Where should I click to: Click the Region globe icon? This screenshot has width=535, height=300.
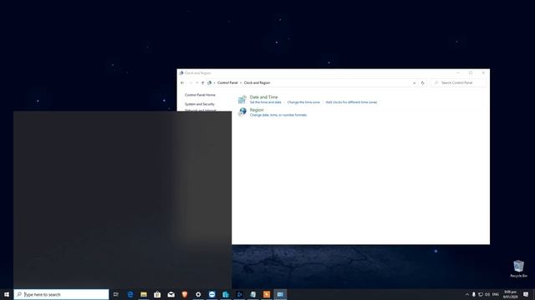[x=242, y=112]
